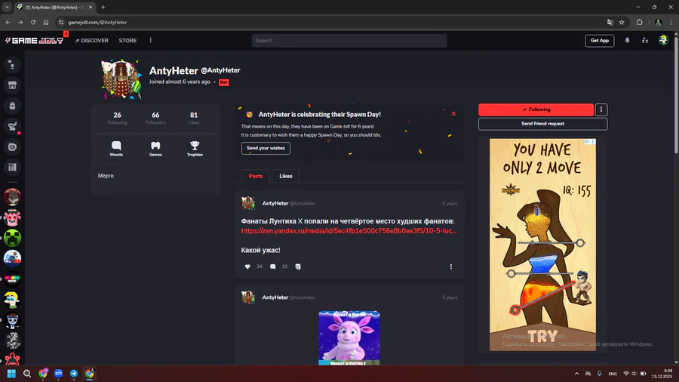Click the red Dev badge
This screenshot has height=382, width=679.
coord(223,82)
